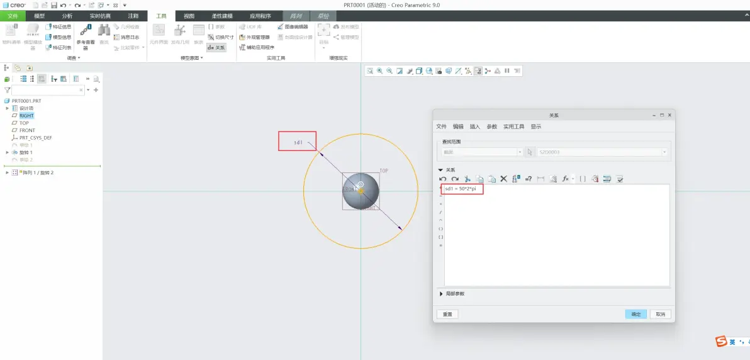Expand 旋转 1 feature in model tree

coord(7,152)
